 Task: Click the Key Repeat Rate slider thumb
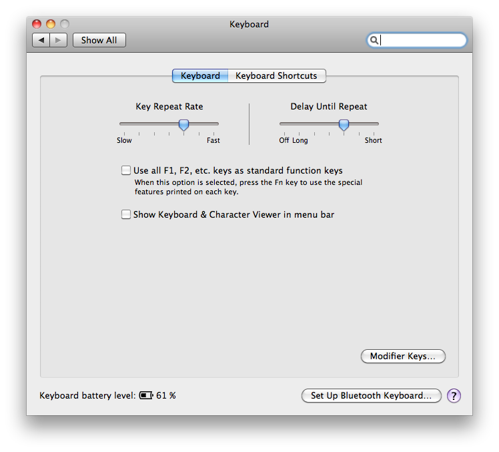[x=183, y=125]
